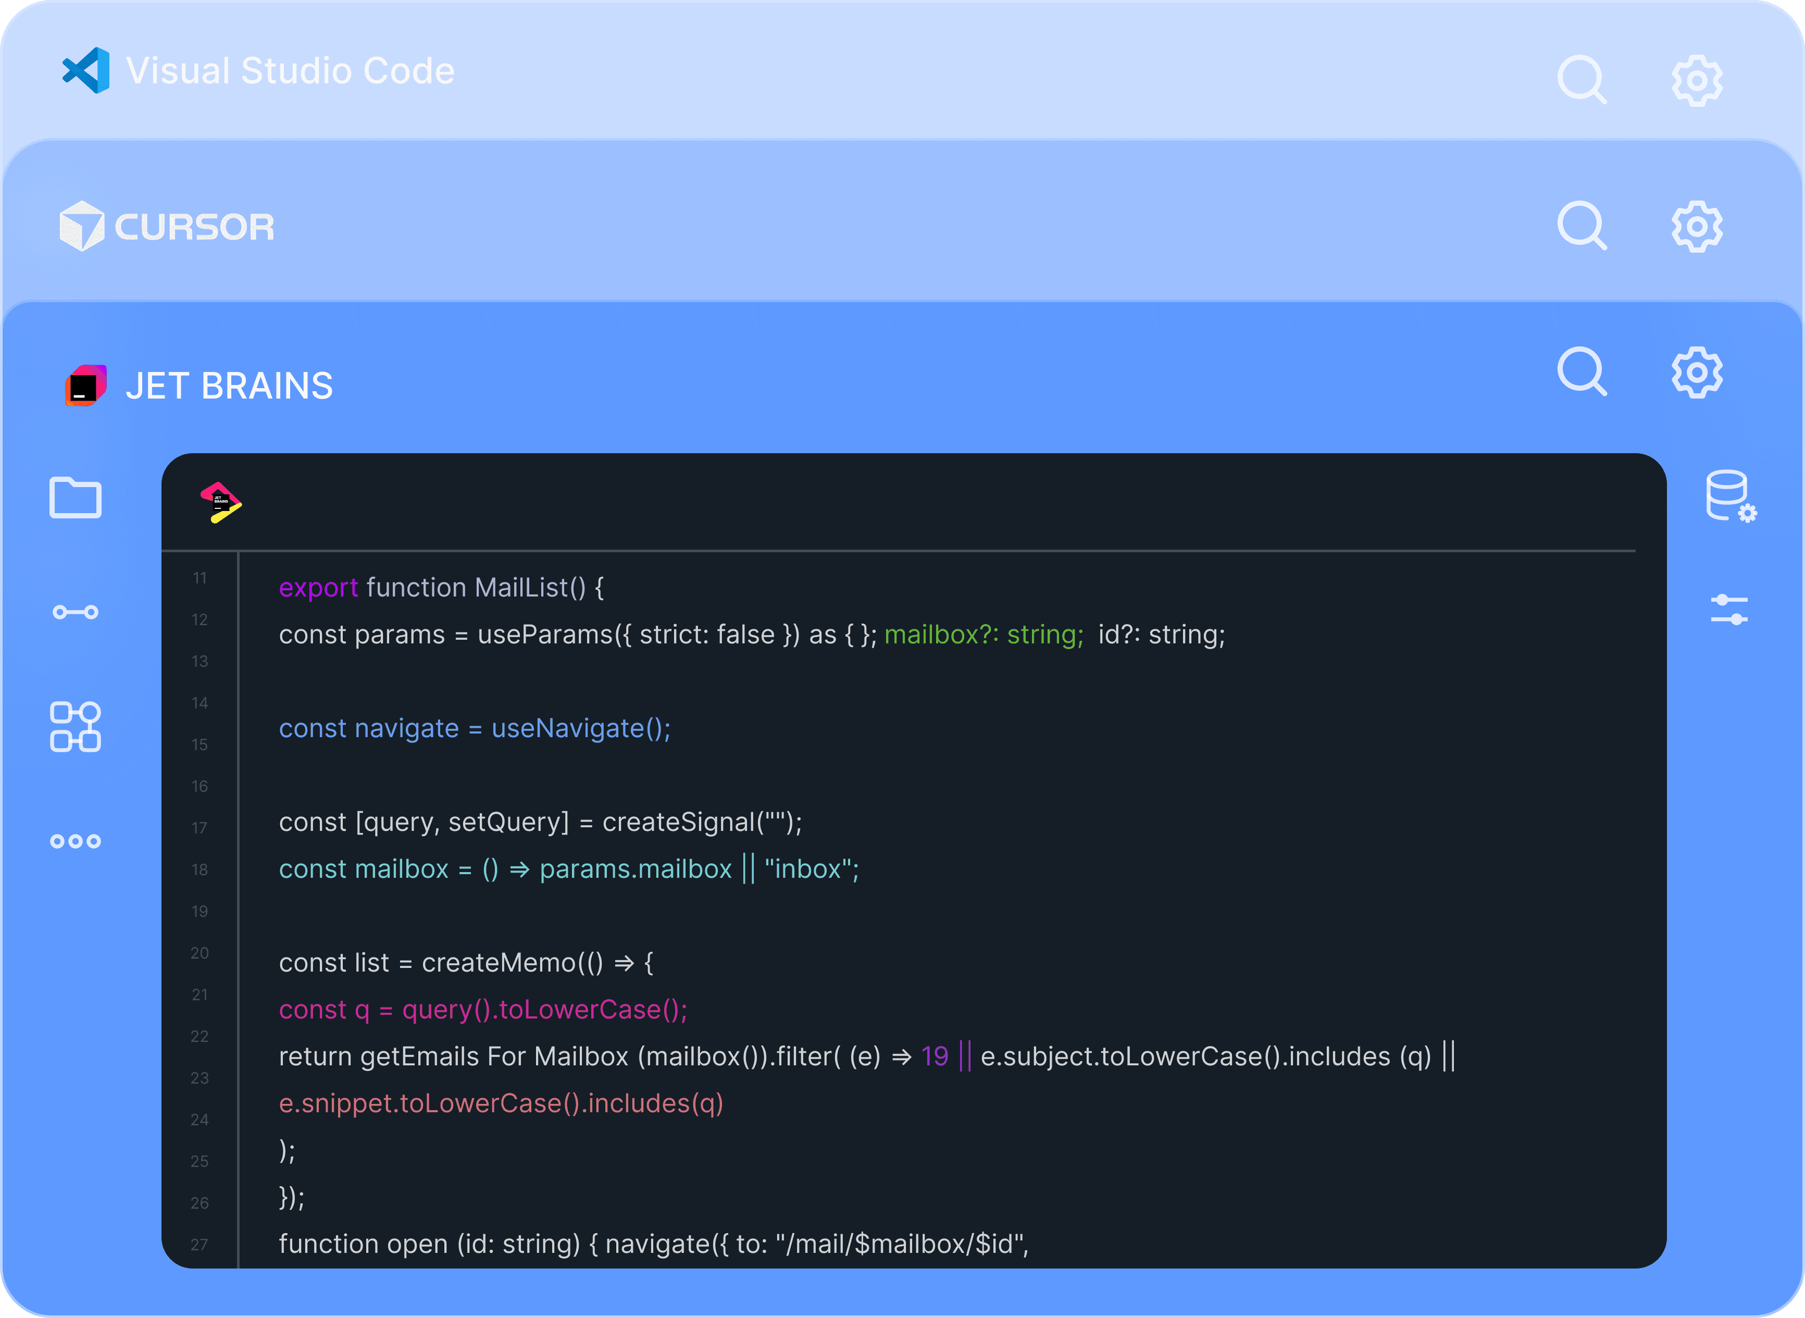The image size is (1805, 1318).
Task: Open settings gear in the Cursor panel
Action: pyautogui.click(x=1697, y=227)
